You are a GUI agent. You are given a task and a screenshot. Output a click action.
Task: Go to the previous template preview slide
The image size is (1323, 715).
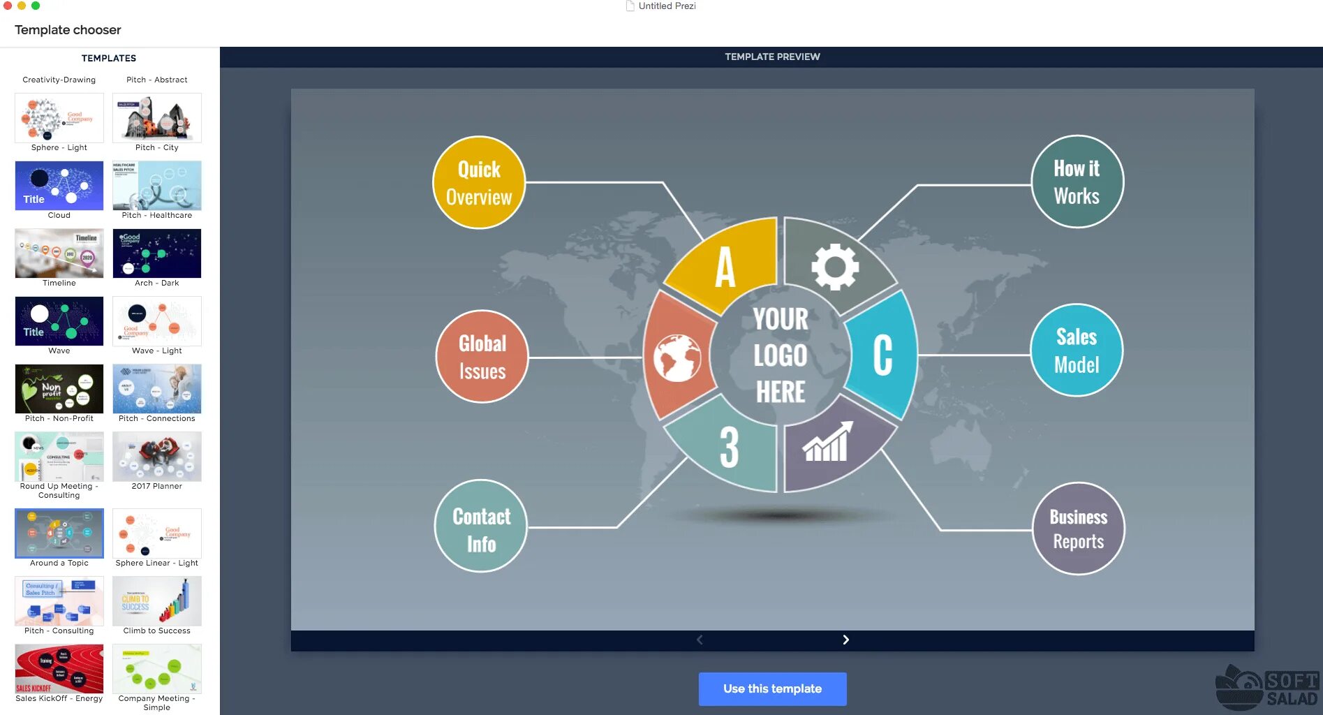coord(700,640)
